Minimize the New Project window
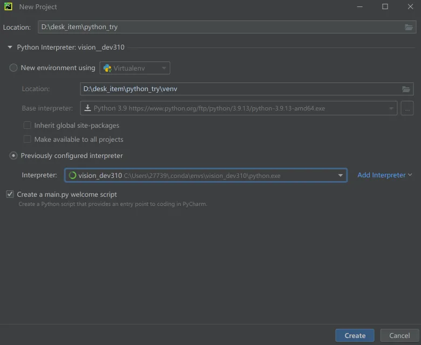 pos(360,6)
